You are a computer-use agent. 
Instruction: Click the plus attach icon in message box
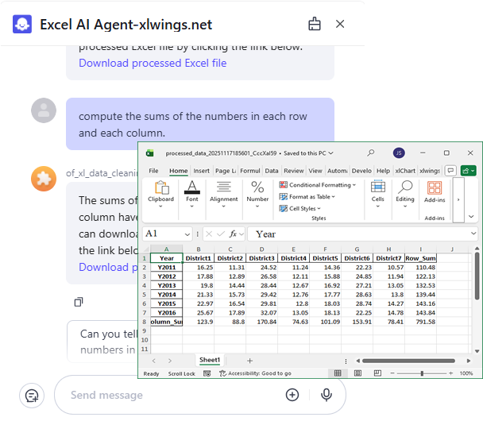(x=292, y=395)
